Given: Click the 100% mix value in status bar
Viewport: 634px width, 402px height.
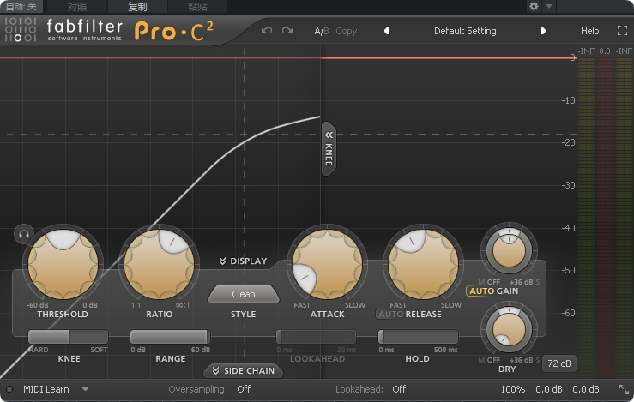Looking at the screenshot, I should point(513,389).
